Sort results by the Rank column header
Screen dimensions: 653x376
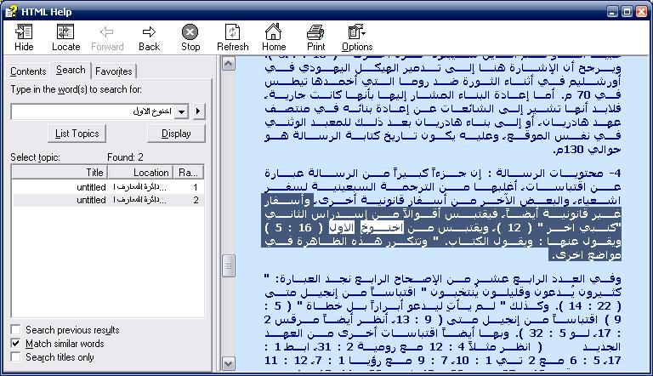188,172
